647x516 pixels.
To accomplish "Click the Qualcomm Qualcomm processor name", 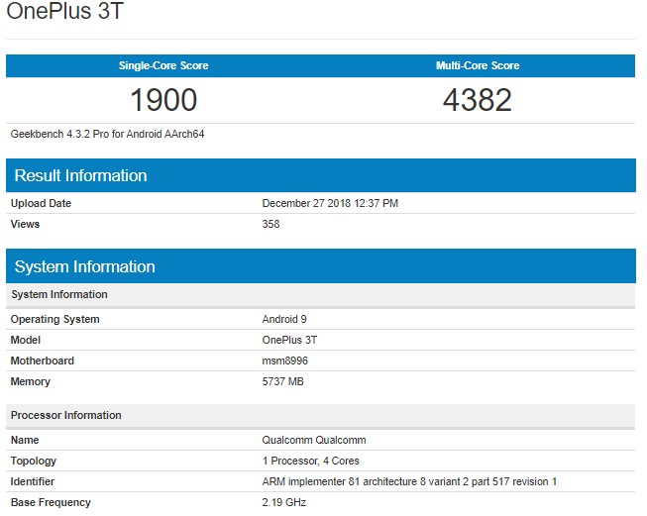I will point(314,440).
